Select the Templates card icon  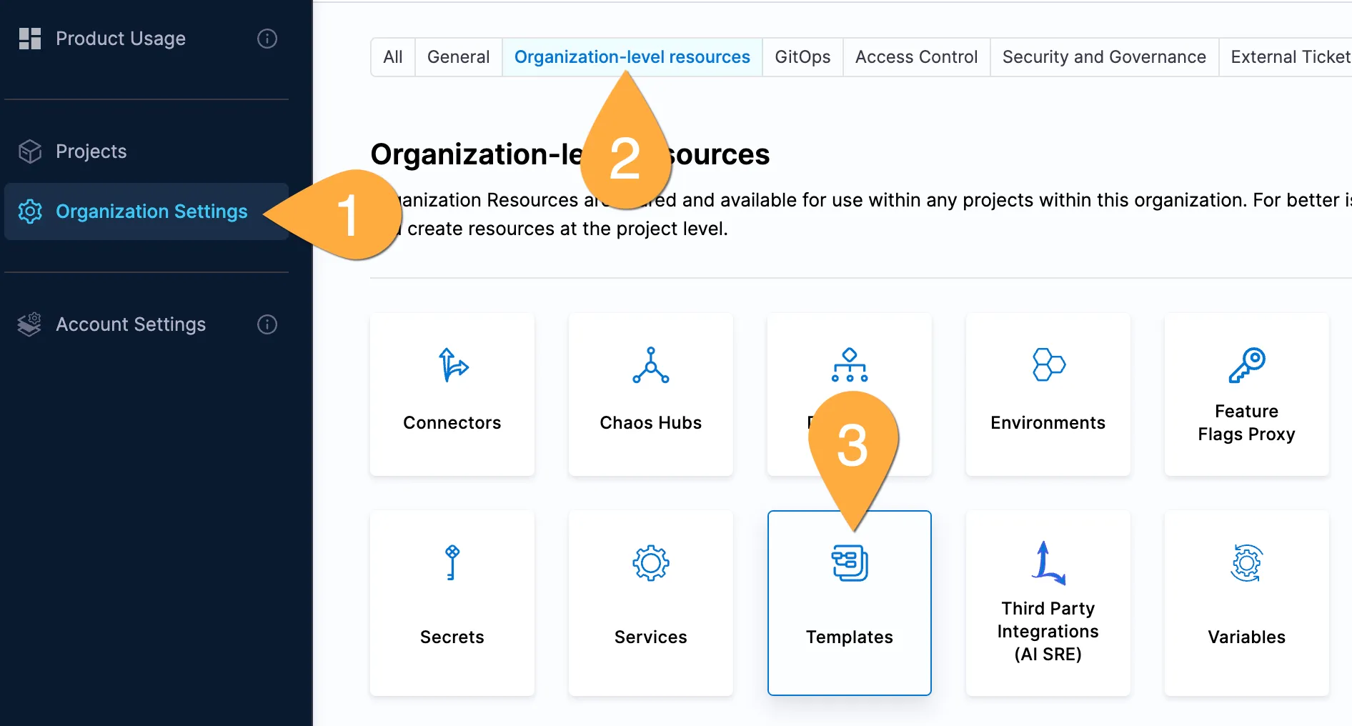click(849, 563)
